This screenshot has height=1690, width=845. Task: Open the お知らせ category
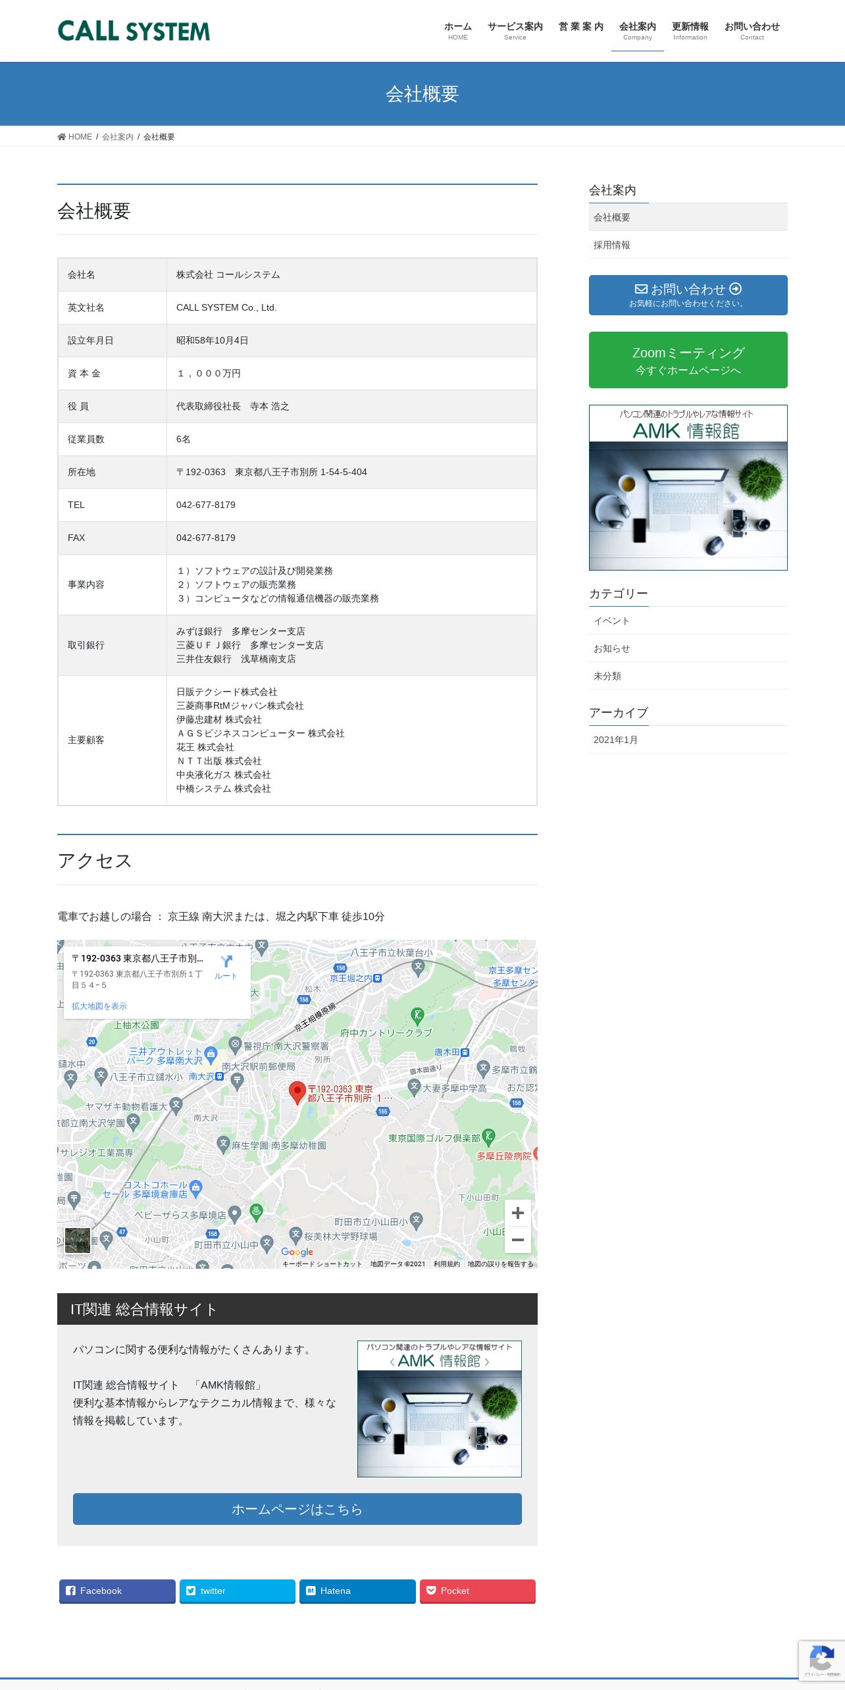coord(688,648)
